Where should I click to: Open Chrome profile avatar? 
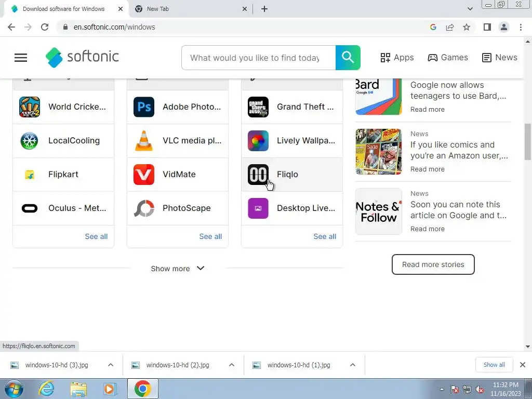pyautogui.click(x=504, y=27)
